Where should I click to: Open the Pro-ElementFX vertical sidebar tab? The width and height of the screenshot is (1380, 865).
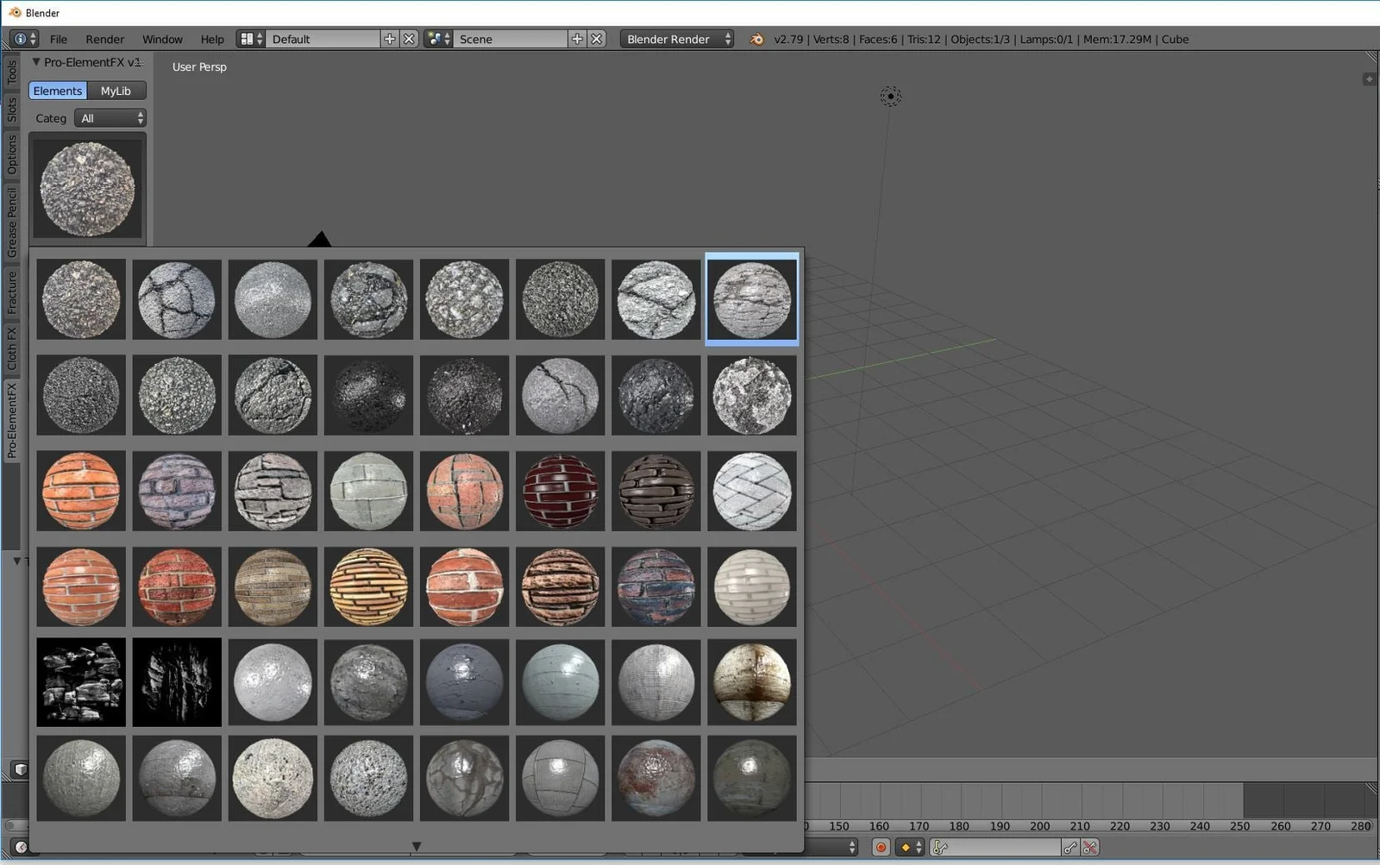[x=11, y=421]
